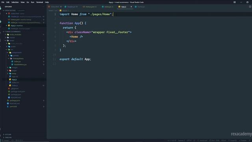Click the components folder icon
This screenshot has height=142, width=252.
point(10,52)
